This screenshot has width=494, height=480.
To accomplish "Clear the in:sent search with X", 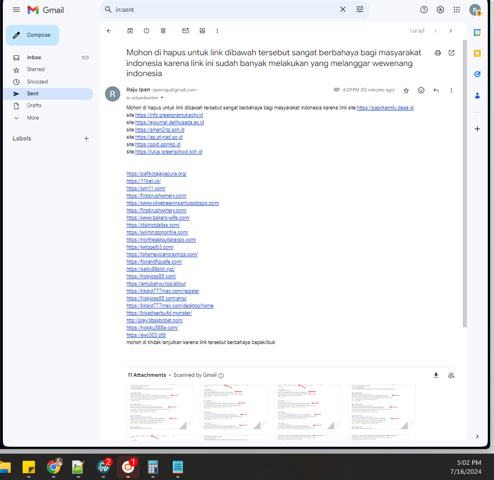I will point(343,10).
